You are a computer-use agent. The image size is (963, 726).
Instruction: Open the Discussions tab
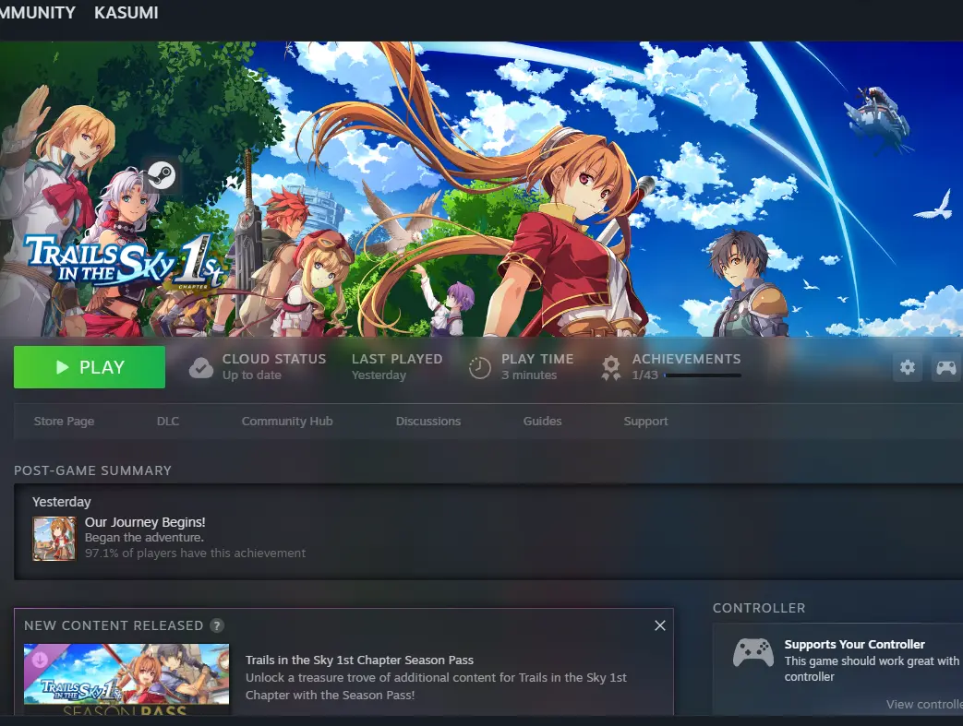click(428, 421)
